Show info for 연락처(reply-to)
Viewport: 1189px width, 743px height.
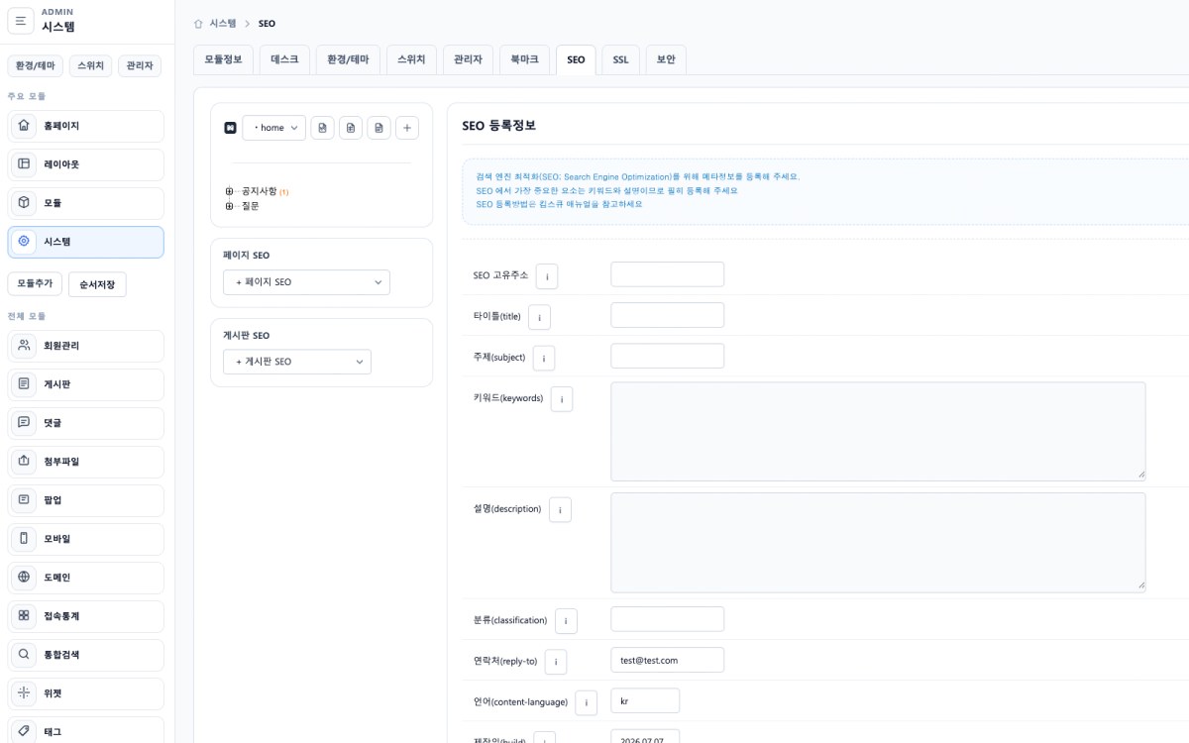pyautogui.click(x=556, y=662)
